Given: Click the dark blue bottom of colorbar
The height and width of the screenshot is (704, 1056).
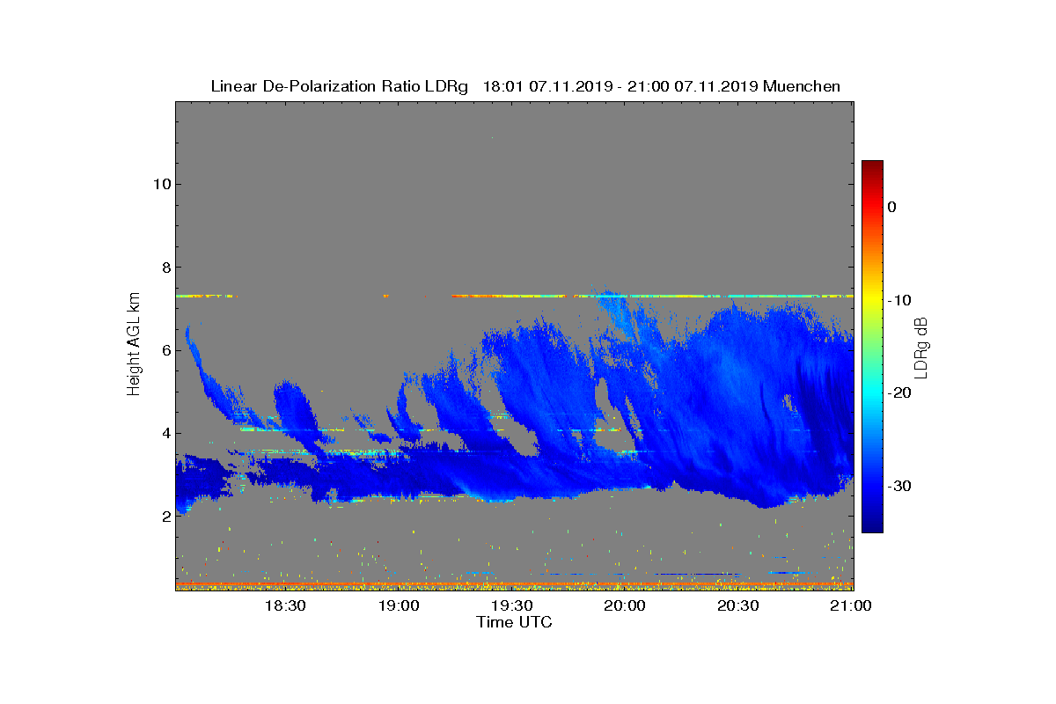Looking at the screenshot, I should (x=872, y=525).
